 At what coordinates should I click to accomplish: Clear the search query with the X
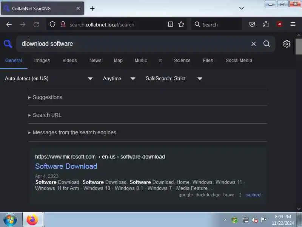click(253, 44)
